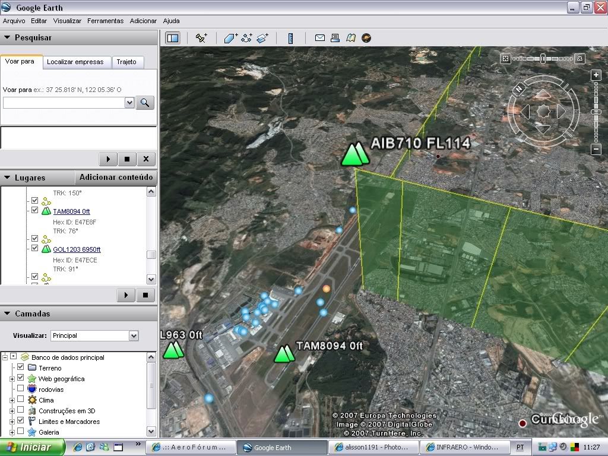Click the AIB710 FL114 aircraft marker on map
The height and width of the screenshot is (456, 608).
pos(355,154)
